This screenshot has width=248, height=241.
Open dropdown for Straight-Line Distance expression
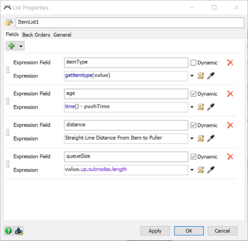[x=192, y=138]
